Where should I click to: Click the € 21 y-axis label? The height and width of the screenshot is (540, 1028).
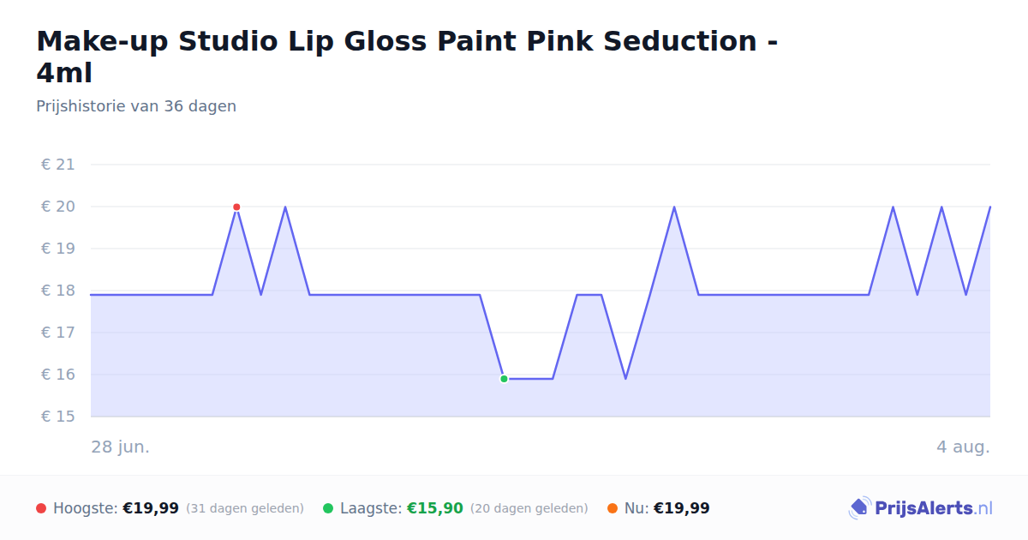click(x=58, y=165)
